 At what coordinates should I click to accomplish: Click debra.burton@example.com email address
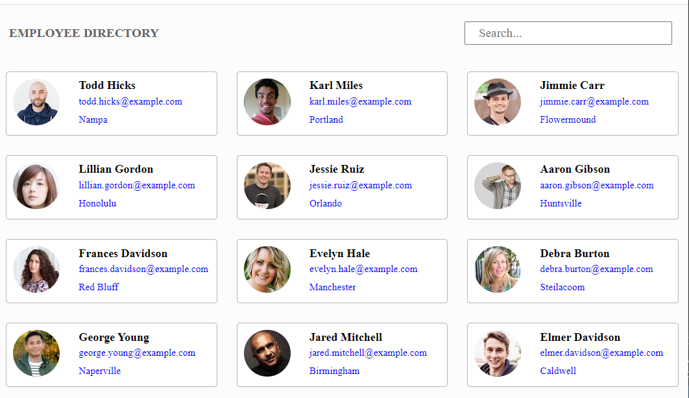tap(596, 269)
